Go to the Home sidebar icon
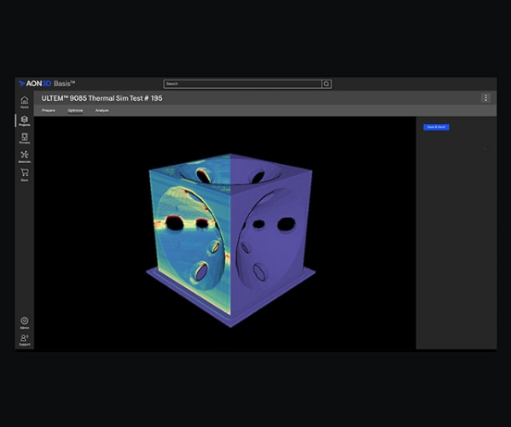Screen dimensions: 511x427 click(x=24, y=102)
